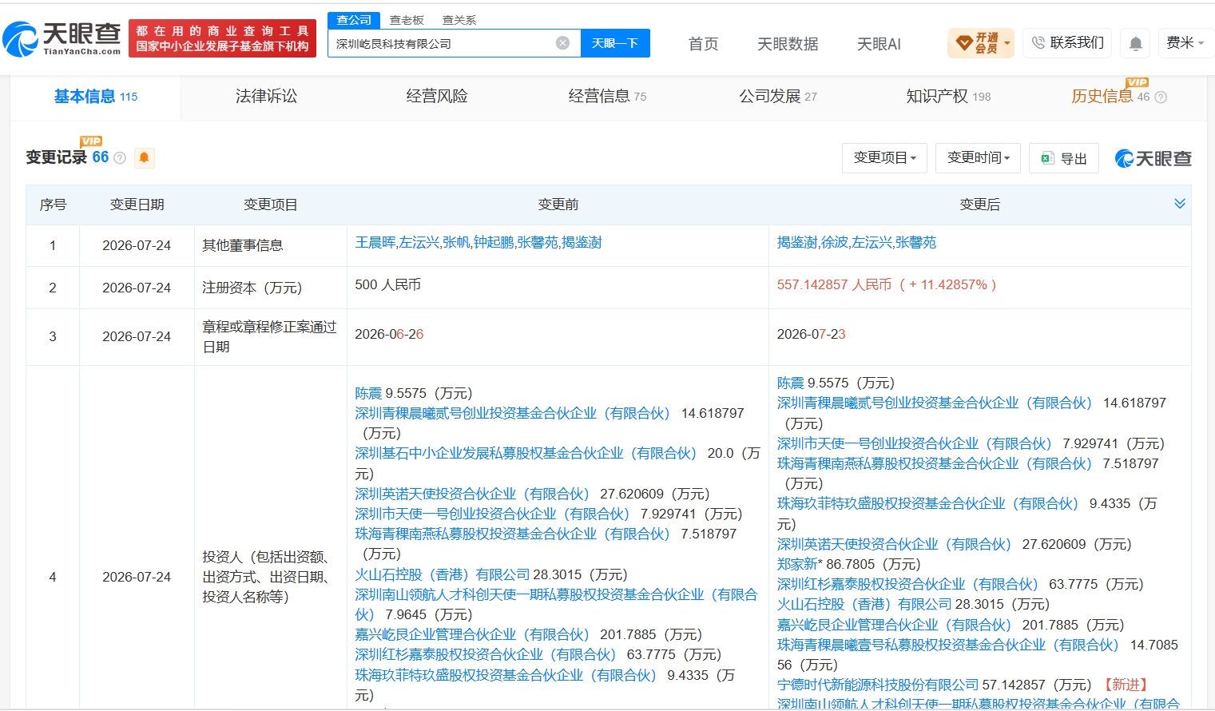Open 深圳市天使一号创业投资合伙企业 link in 变更后
This screenshot has width=1215, height=711.
coord(915,443)
